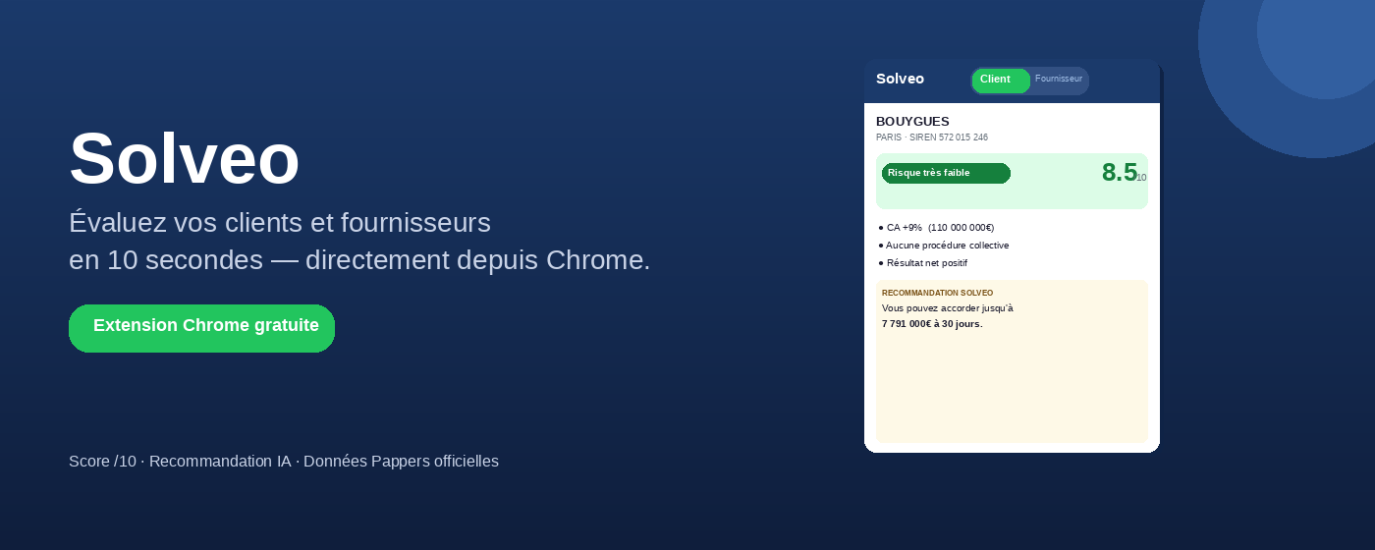Click the Solveo logo in card header
Viewport: 1375px width, 550px height.
tap(900, 79)
